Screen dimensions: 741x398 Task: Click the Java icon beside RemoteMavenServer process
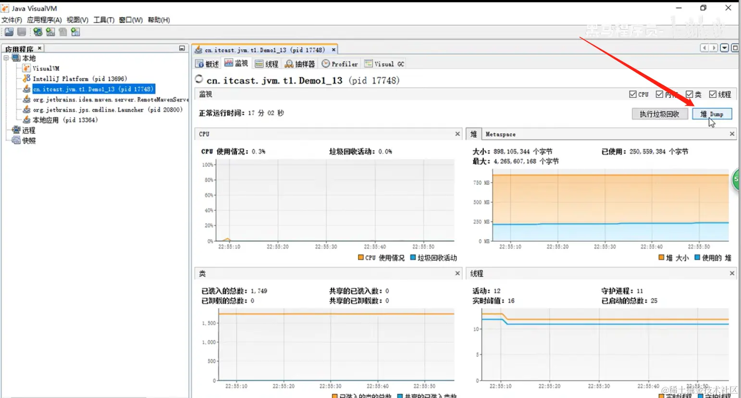pyautogui.click(x=27, y=99)
